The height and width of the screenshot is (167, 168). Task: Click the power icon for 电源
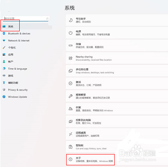pyautogui.click(x=70, y=33)
